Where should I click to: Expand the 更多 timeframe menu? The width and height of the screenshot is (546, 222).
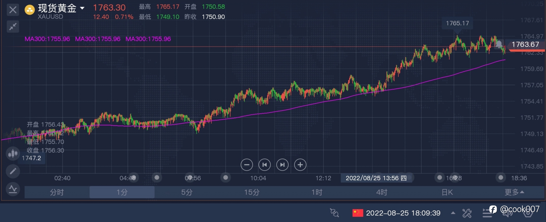click(514, 192)
